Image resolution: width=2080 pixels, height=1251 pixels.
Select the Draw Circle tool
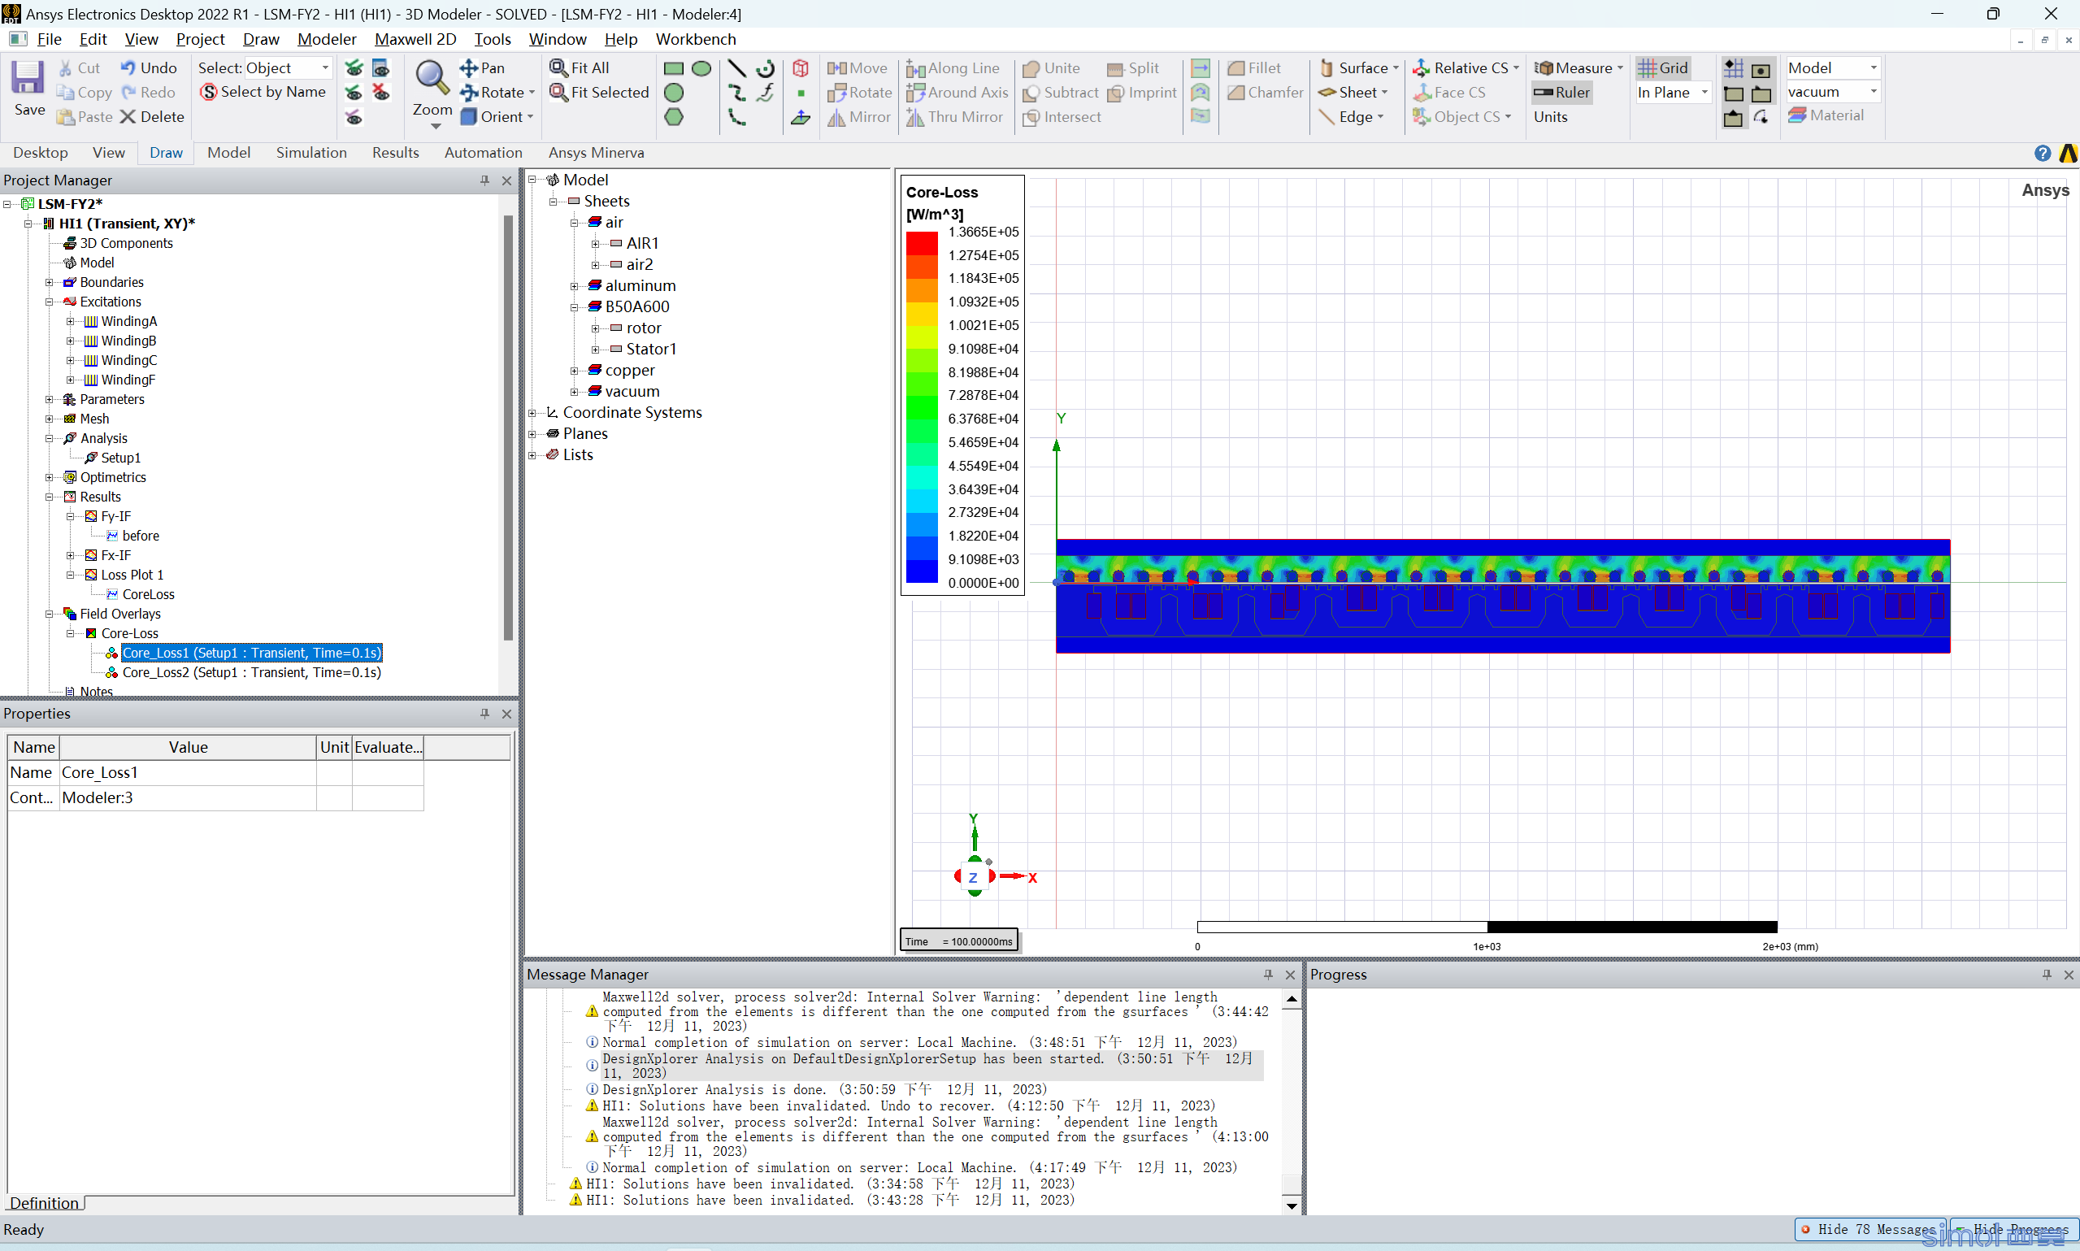click(x=673, y=93)
